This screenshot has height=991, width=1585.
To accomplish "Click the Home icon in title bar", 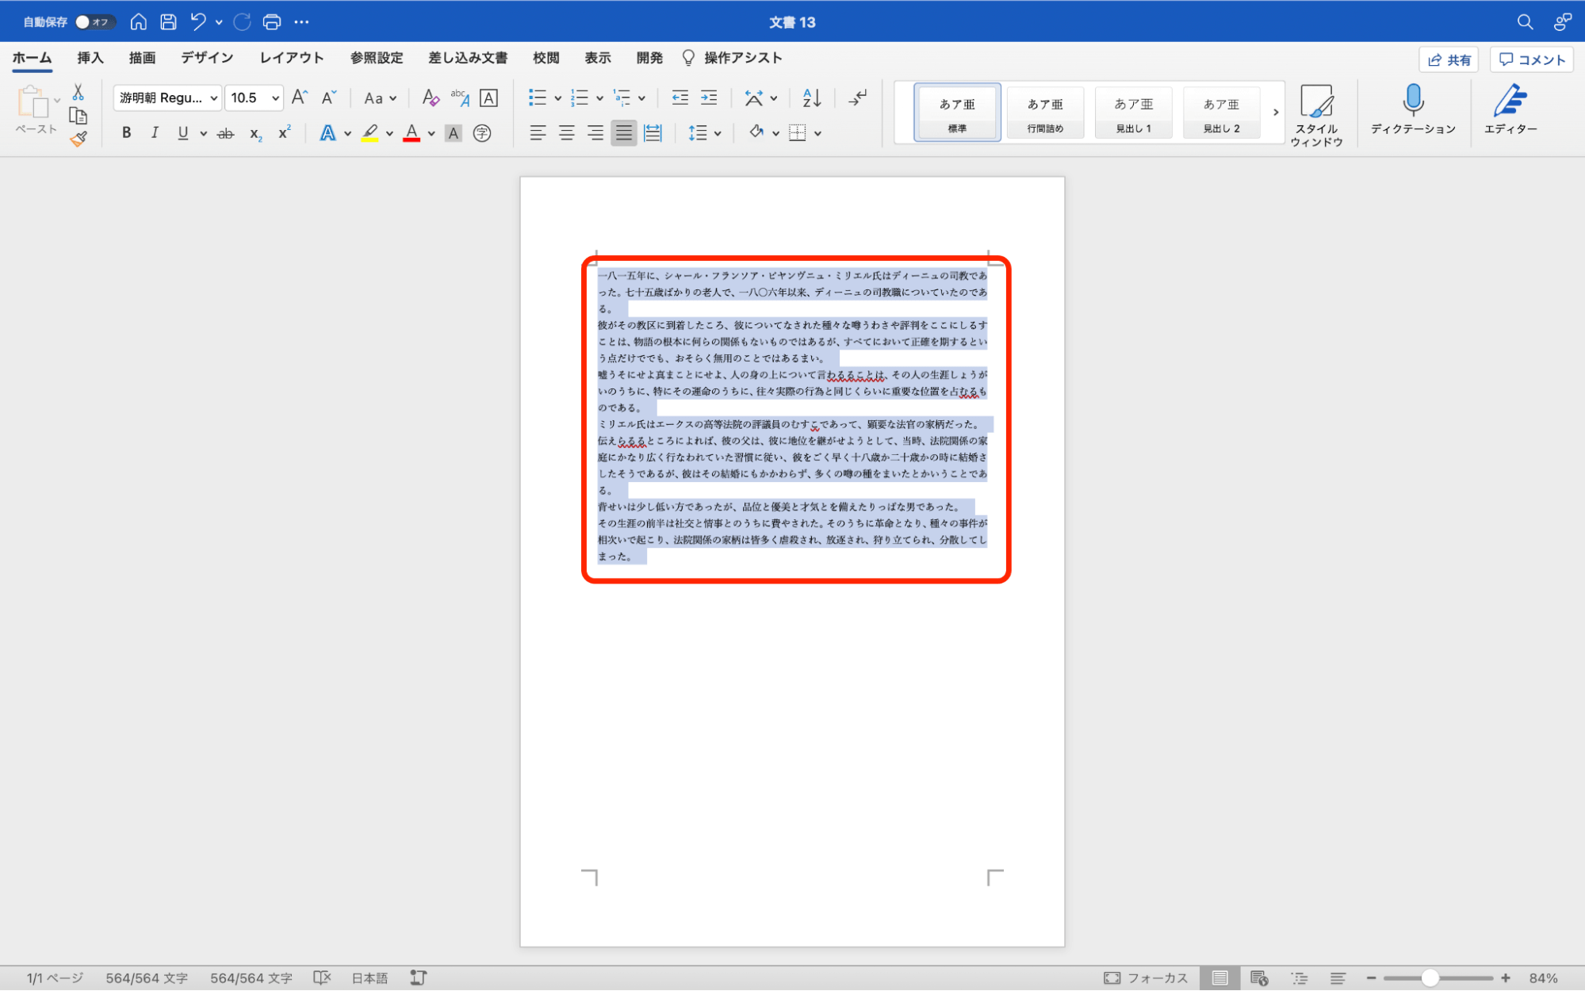I will pos(138,22).
